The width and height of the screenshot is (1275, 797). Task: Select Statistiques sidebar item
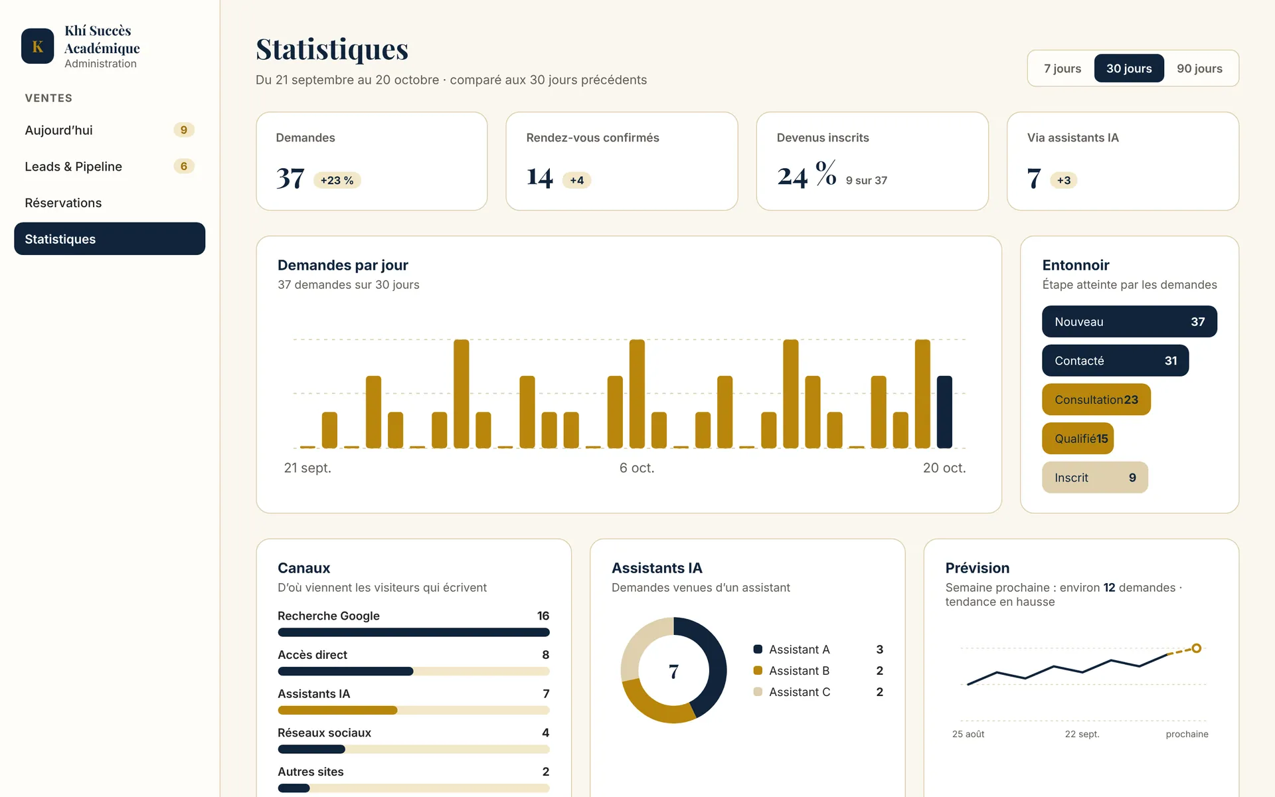(110, 238)
